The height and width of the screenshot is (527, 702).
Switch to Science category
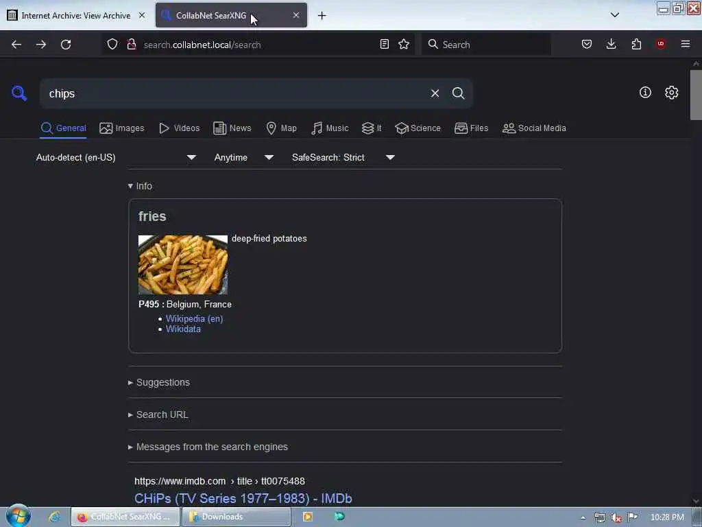pos(417,128)
